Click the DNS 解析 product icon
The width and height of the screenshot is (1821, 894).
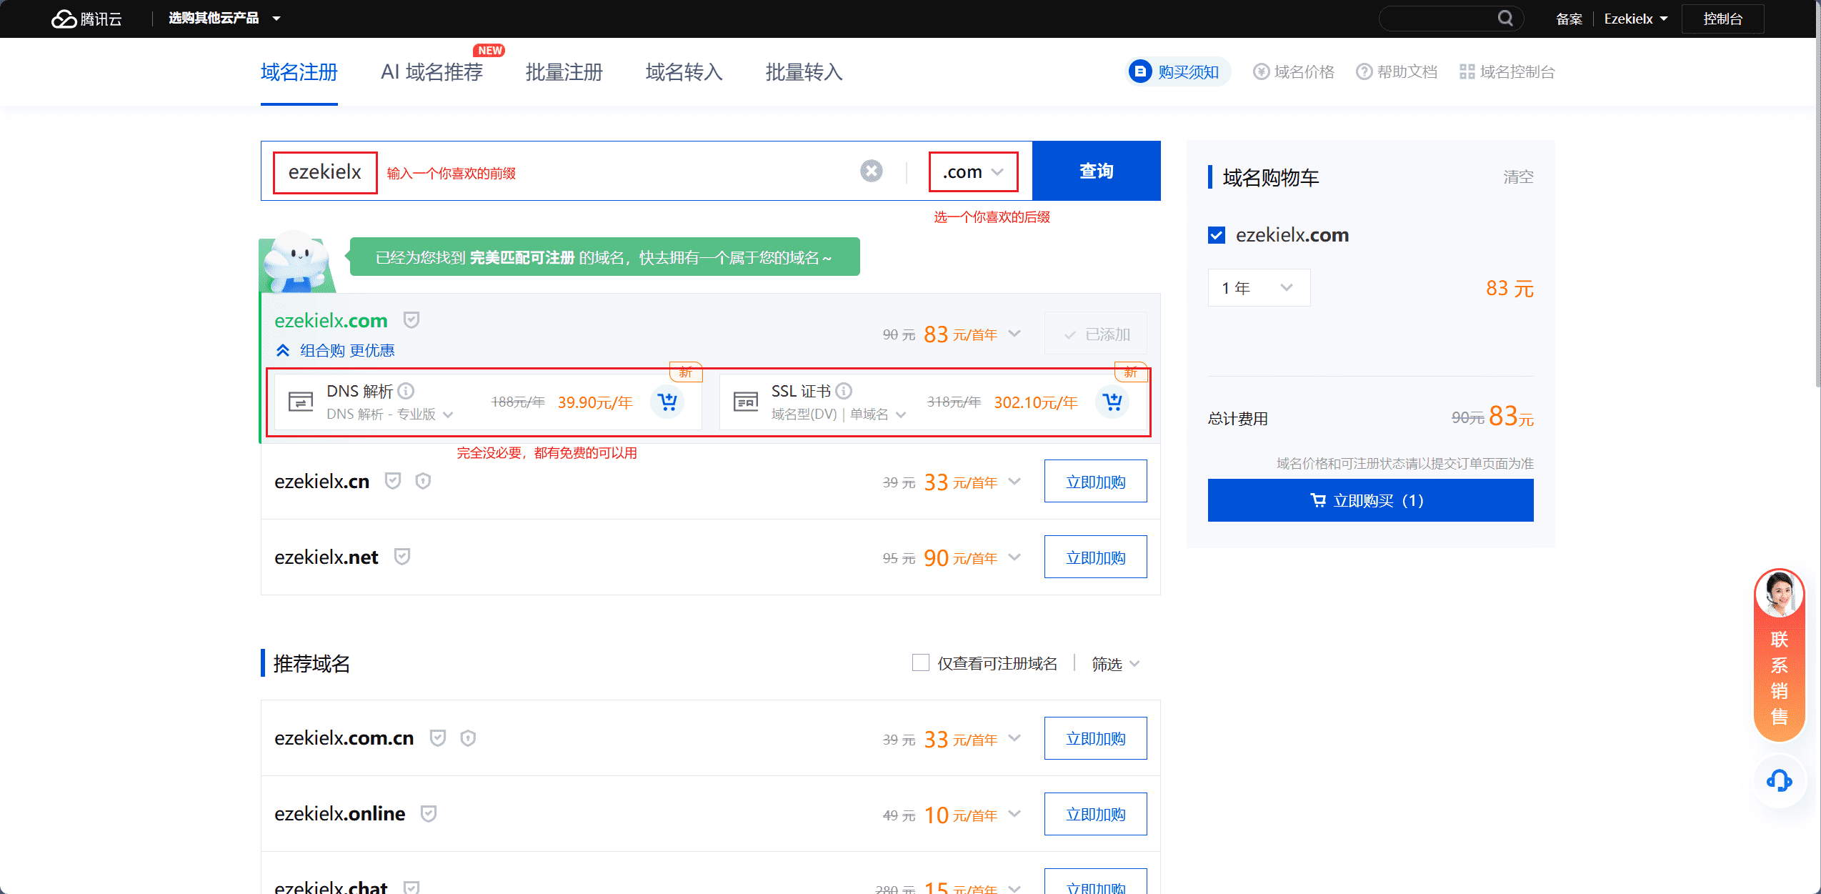301,402
